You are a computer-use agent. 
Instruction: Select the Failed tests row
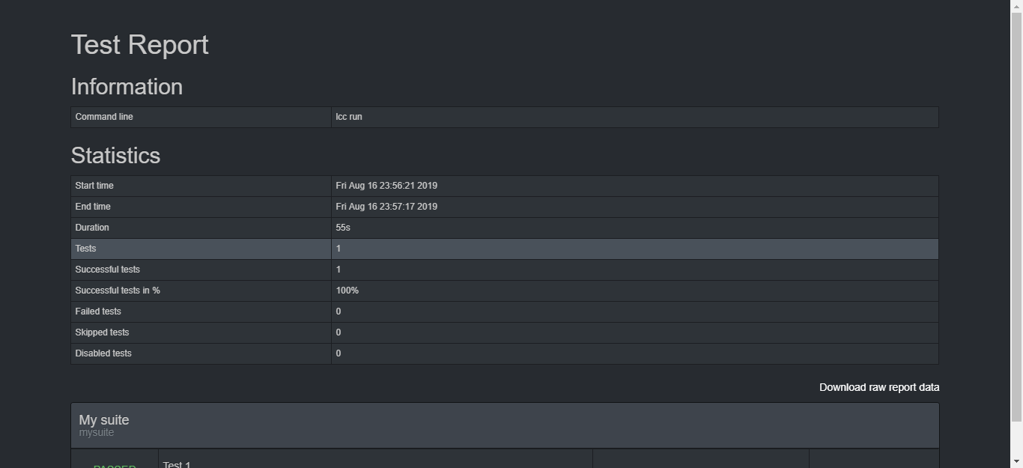pyautogui.click(x=505, y=312)
